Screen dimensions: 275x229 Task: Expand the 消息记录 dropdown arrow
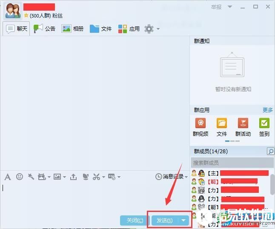coord(186,177)
